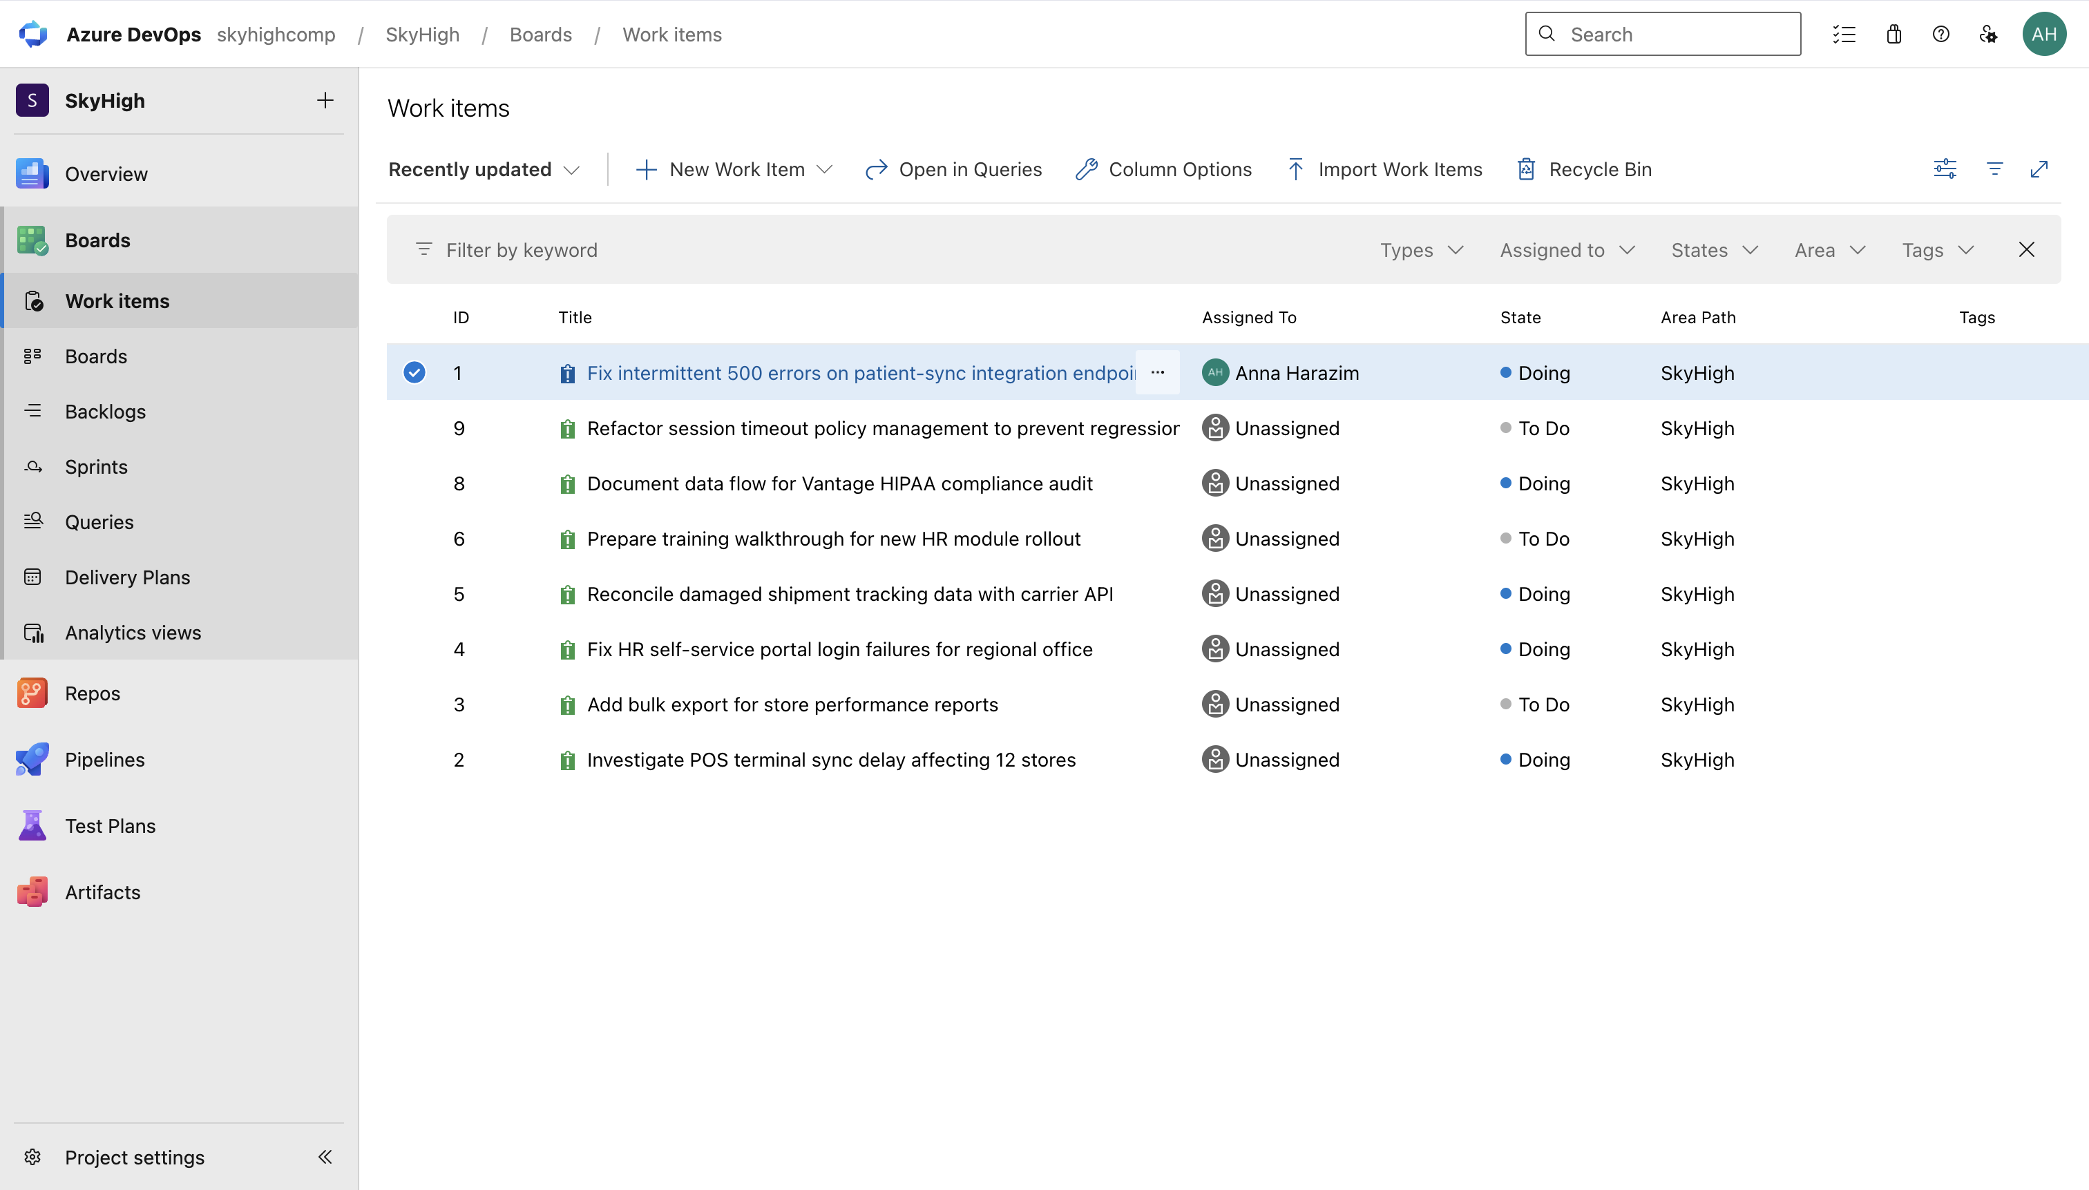Collapse the sidebar with the double chevron

pos(325,1156)
